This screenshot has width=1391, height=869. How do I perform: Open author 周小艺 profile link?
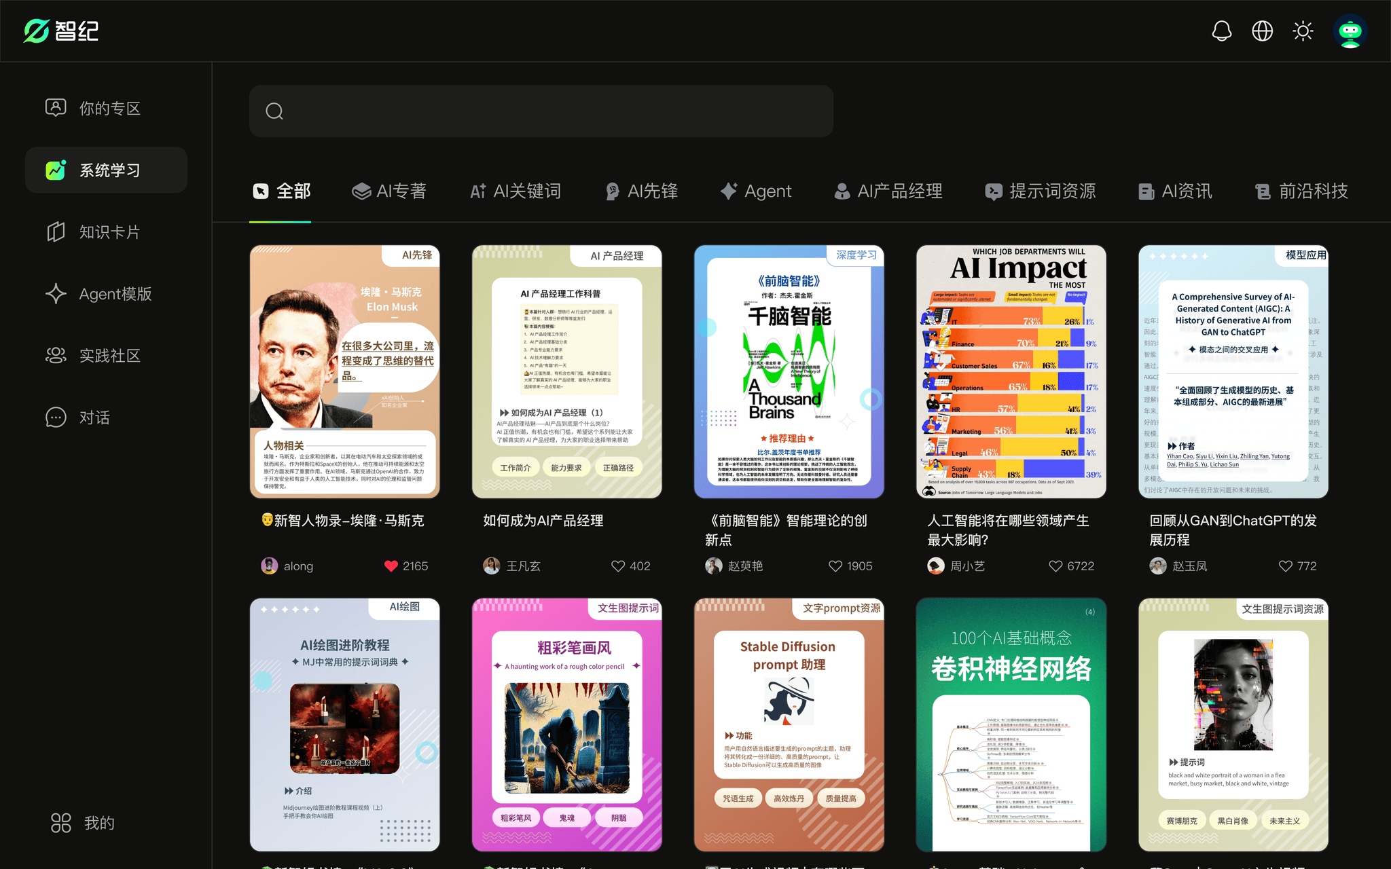(x=967, y=566)
